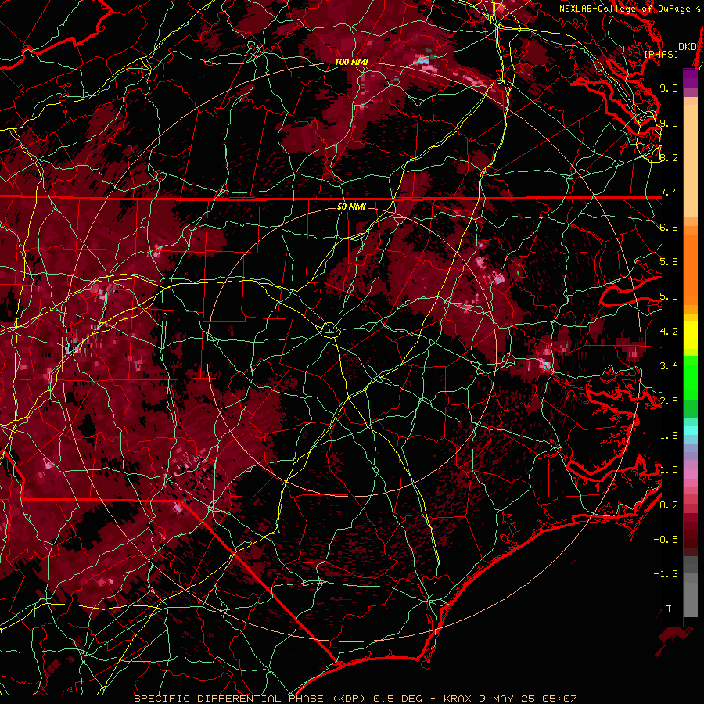Viewport: 704px width, 704px height.
Task: Click the purple segment atop the color bar
Action: click(x=691, y=78)
